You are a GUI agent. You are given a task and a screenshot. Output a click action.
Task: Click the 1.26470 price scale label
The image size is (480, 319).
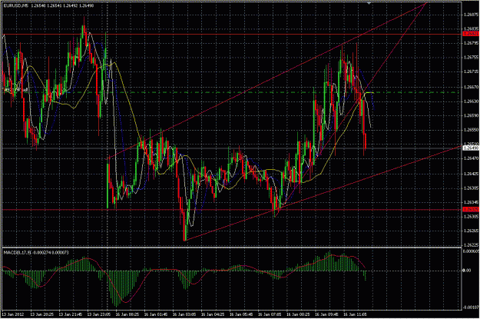pos(471,158)
